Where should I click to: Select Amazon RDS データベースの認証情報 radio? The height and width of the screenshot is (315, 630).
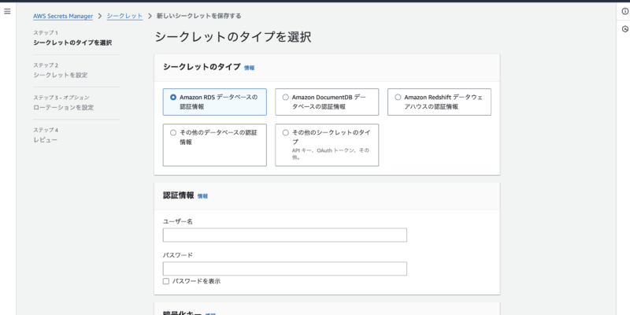pos(173,97)
